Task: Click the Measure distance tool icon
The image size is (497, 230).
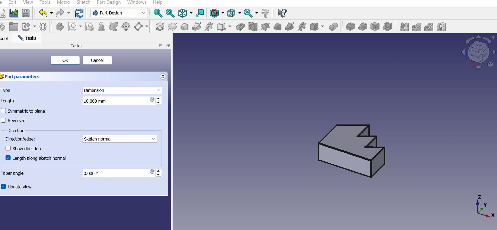Action: point(265,13)
